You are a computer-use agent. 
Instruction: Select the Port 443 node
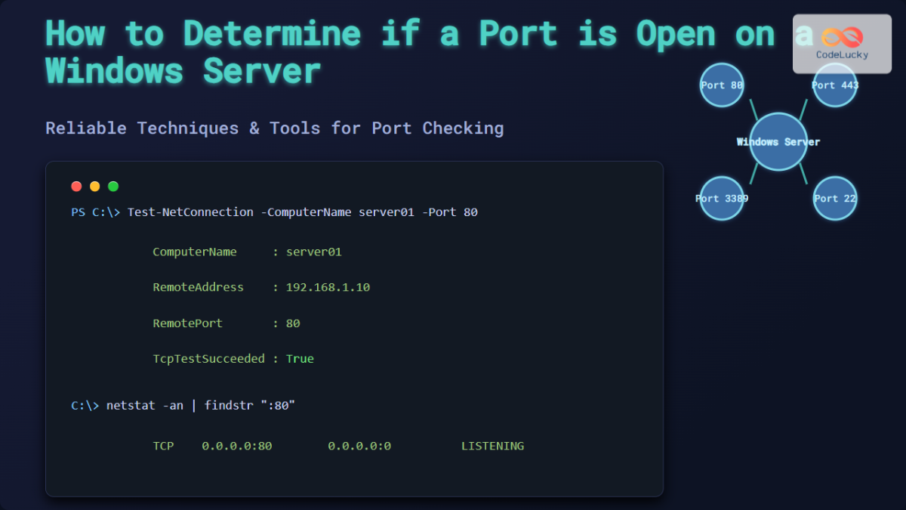[834, 85]
